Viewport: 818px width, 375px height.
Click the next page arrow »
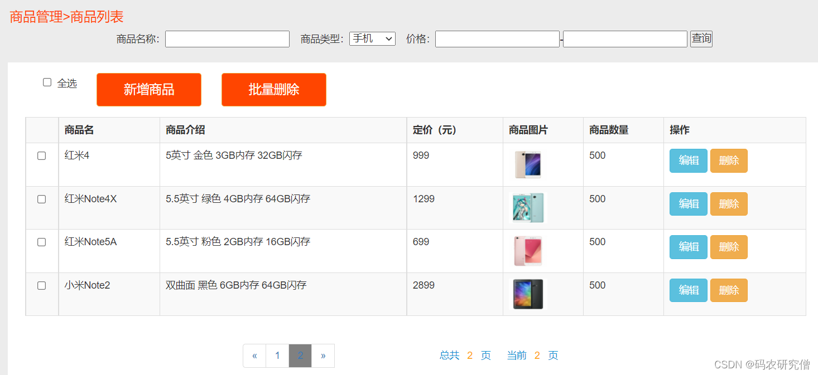pyautogui.click(x=323, y=355)
